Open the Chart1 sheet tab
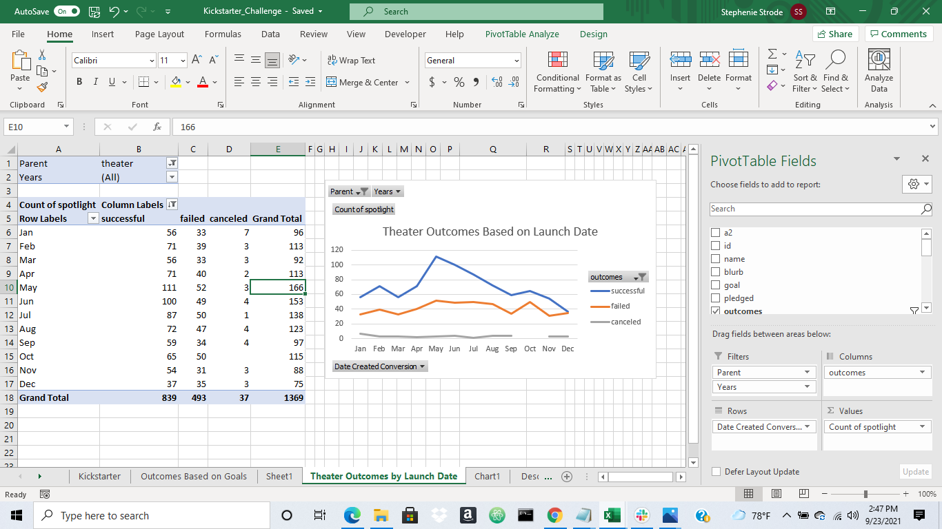This screenshot has height=529, width=942. coord(487,476)
